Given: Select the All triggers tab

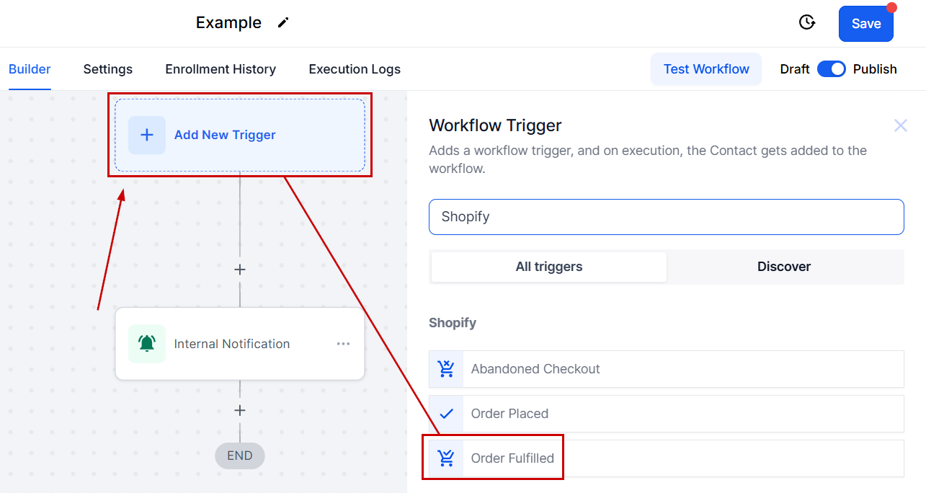Looking at the screenshot, I should pos(549,267).
